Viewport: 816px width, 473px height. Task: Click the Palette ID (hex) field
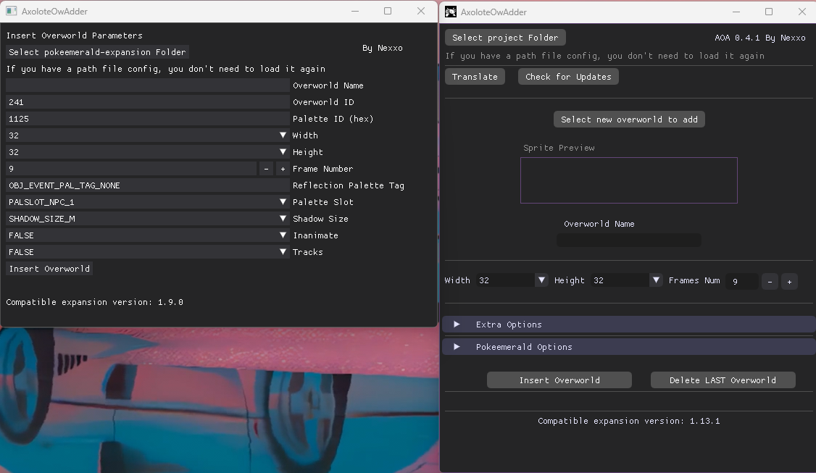[x=147, y=119]
